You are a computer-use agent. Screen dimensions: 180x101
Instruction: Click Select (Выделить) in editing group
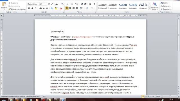166,9
